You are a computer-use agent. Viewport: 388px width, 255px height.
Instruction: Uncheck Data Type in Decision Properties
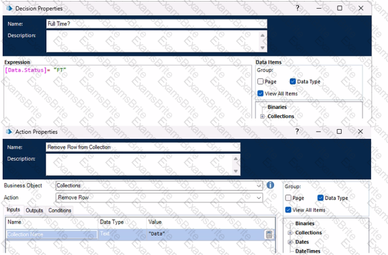[293, 82]
